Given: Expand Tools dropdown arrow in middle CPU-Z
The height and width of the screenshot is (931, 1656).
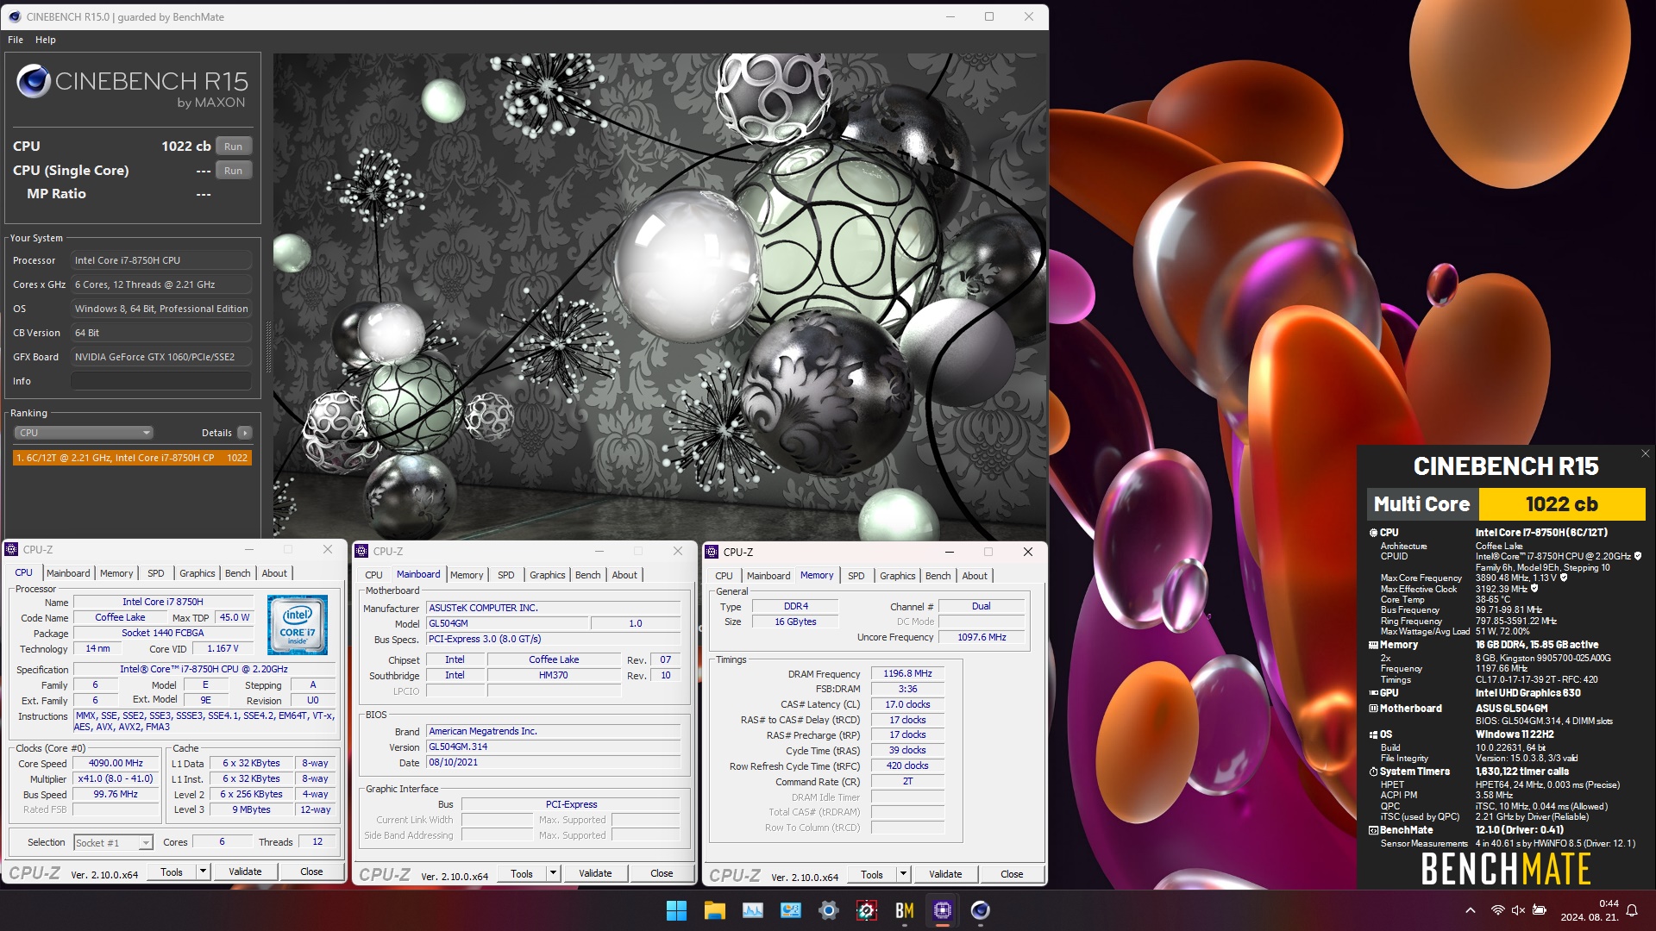Looking at the screenshot, I should pyautogui.click(x=554, y=873).
